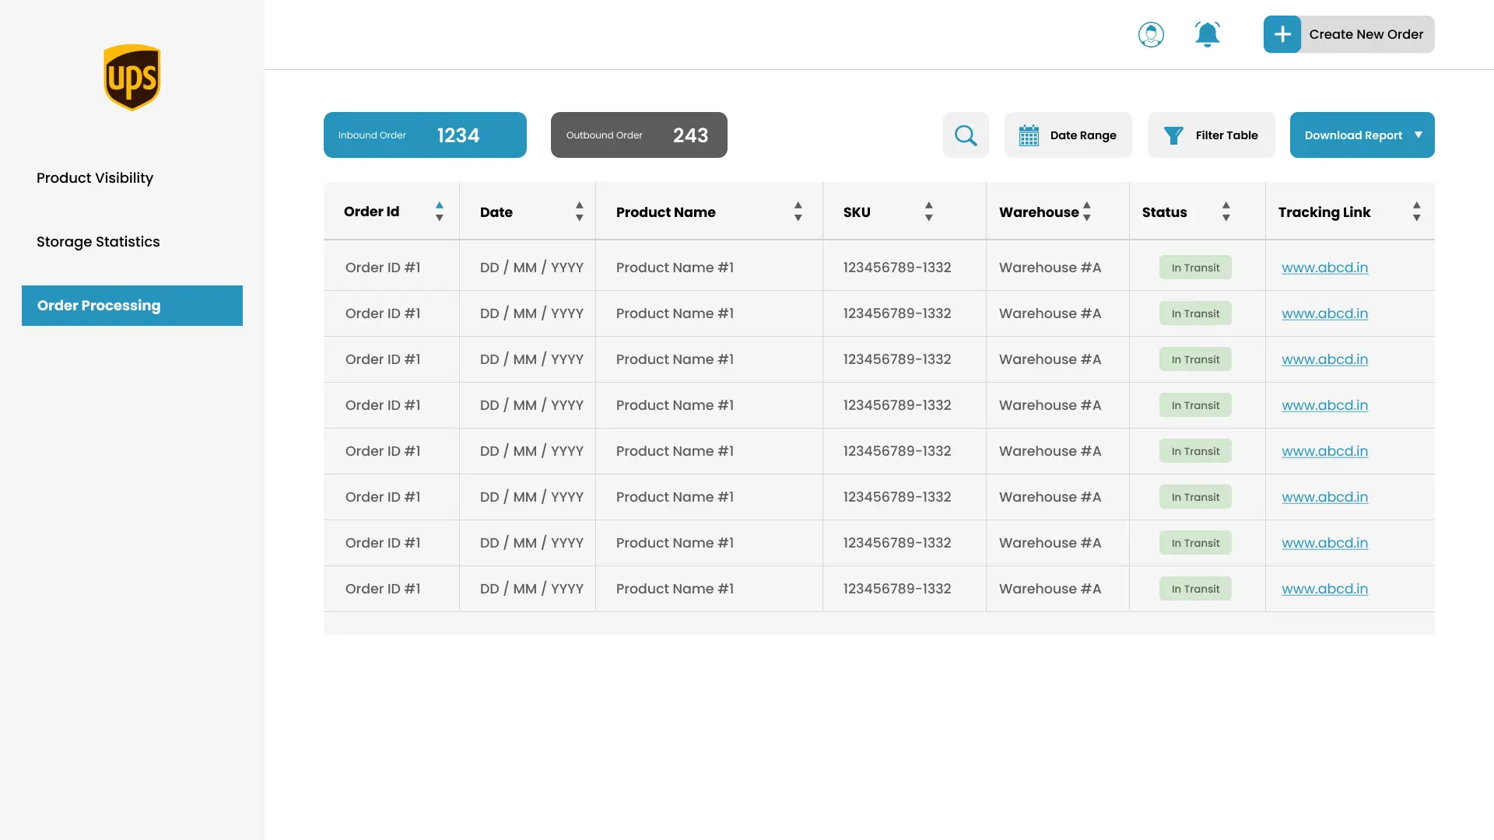Expand the Download Report dropdown
The width and height of the screenshot is (1494, 840).
click(x=1361, y=135)
